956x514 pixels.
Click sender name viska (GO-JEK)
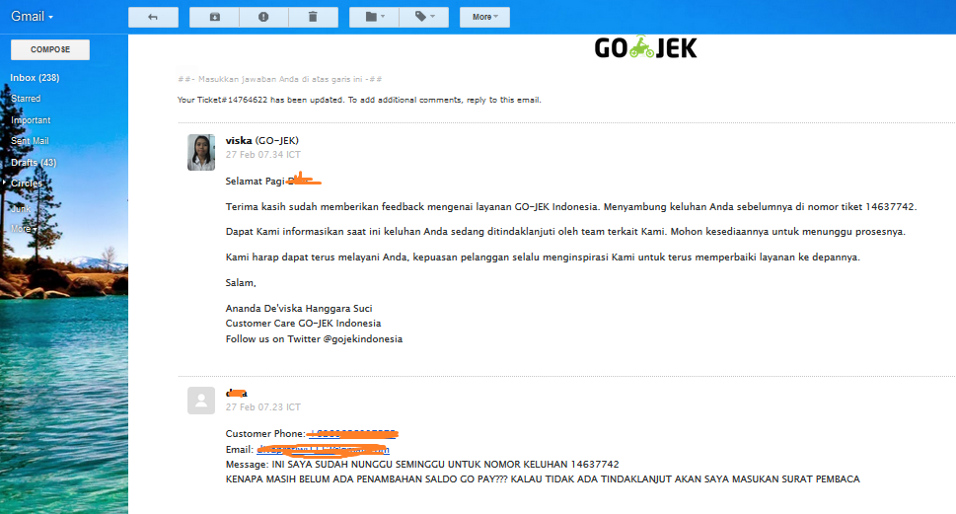262,141
